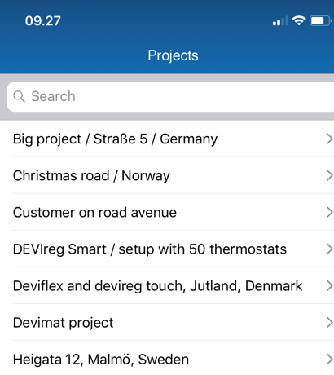The height and width of the screenshot is (375, 334).
Task: Open Christmas road / Norway project
Action: [167, 175]
